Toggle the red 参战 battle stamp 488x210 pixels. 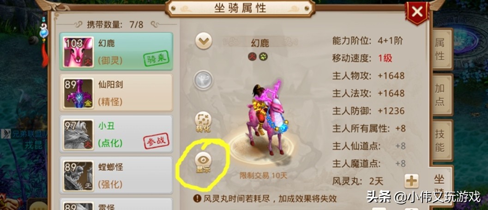point(156,141)
